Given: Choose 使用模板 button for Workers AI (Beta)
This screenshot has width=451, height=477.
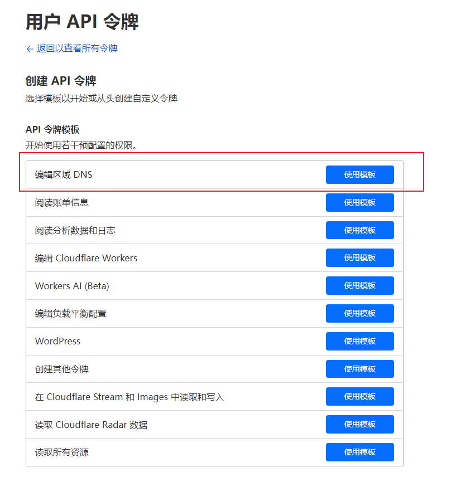Looking at the screenshot, I should click(359, 285).
